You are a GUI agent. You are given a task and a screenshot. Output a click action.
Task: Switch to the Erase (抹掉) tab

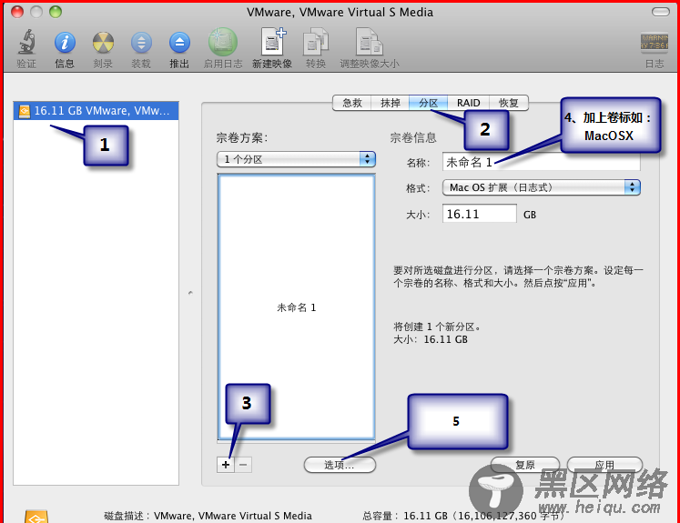coord(390,103)
